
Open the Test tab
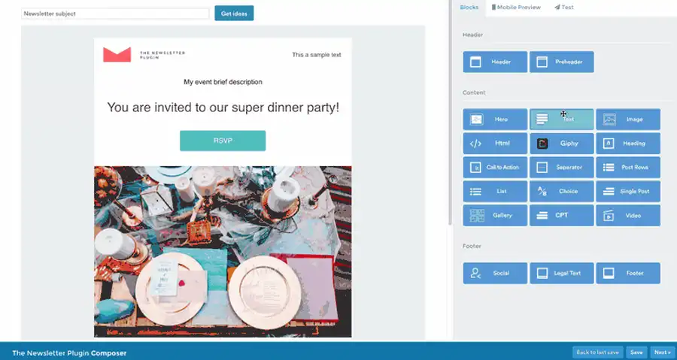click(563, 8)
